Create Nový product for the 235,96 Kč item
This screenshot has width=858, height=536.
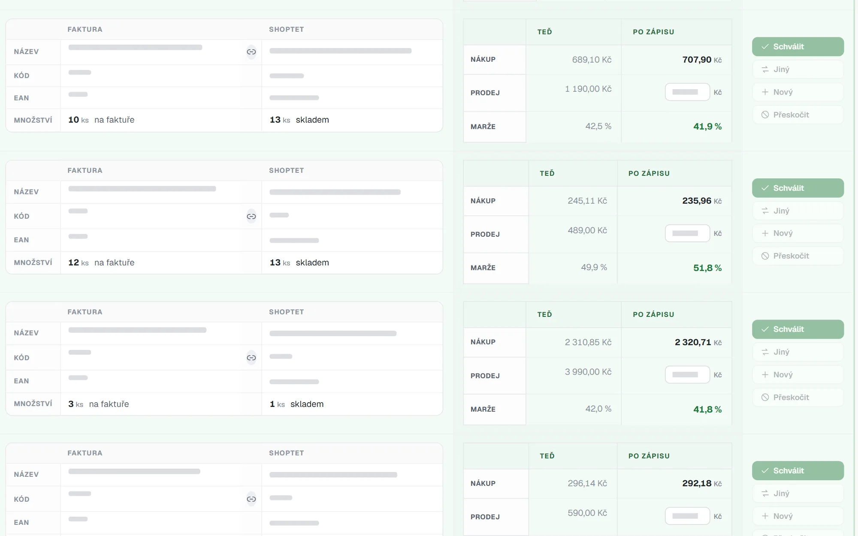798,233
